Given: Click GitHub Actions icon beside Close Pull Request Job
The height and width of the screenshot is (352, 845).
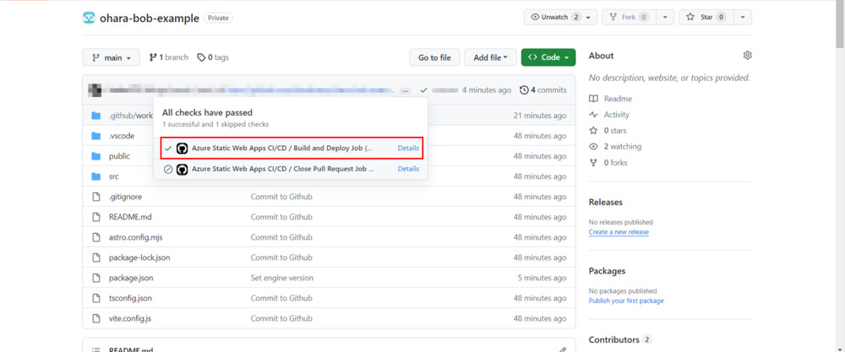Looking at the screenshot, I should pyautogui.click(x=183, y=169).
